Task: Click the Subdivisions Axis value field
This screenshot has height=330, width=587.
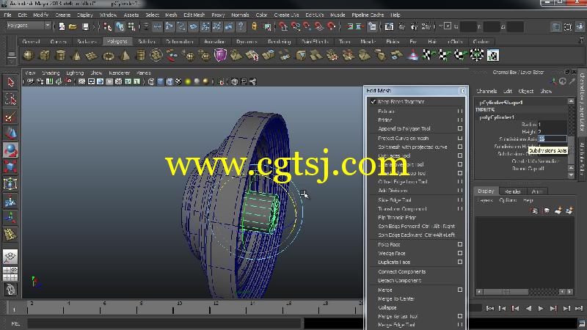Action: 553,139
